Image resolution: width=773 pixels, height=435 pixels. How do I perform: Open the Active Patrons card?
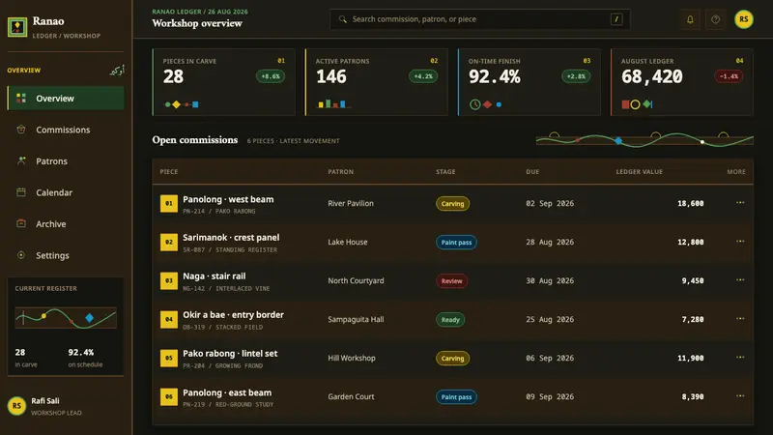click(x=377, y=82)
